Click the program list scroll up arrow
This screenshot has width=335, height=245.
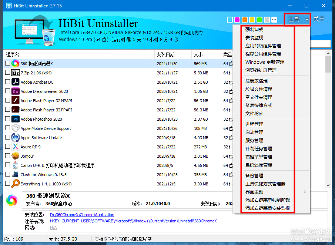pos(328,53)
